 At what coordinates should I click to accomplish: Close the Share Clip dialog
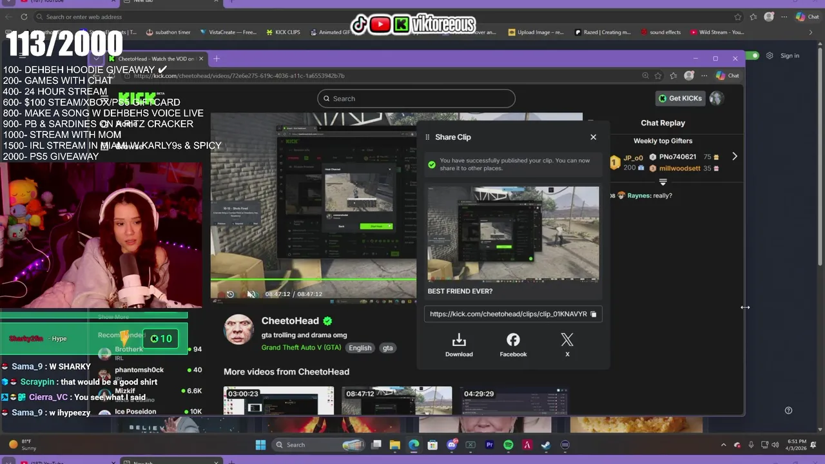click(x=593, y=137)
